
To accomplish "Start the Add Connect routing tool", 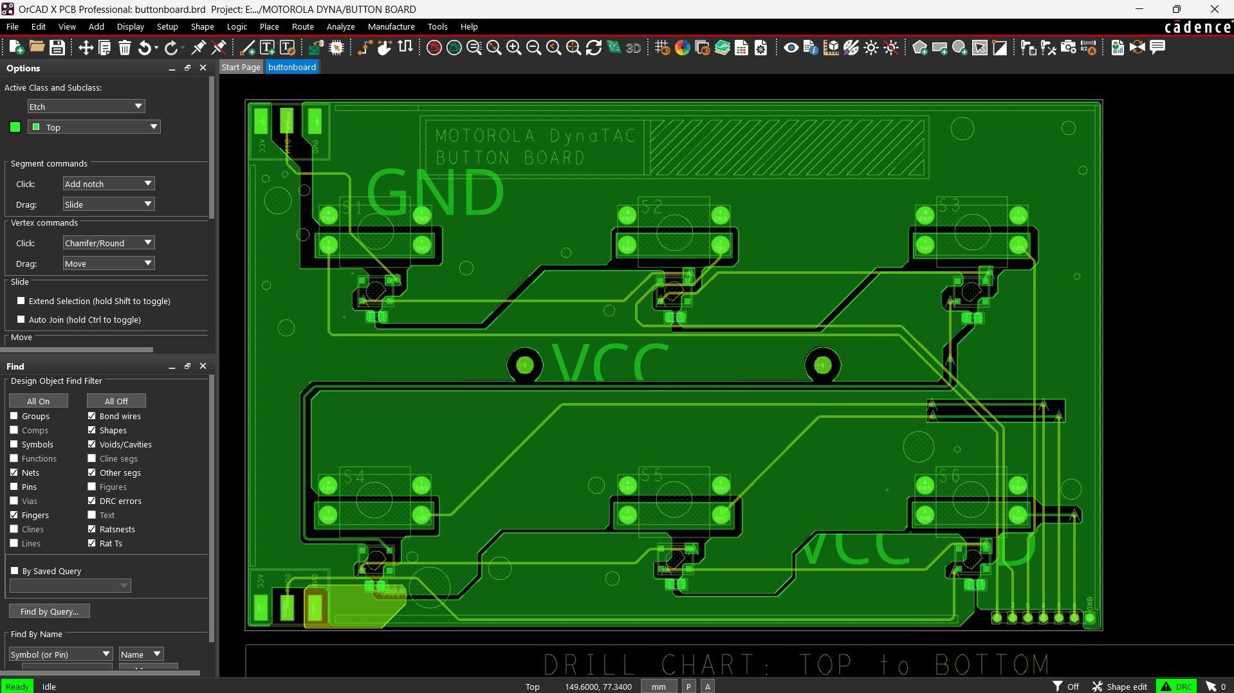I will tap(365, 48).
